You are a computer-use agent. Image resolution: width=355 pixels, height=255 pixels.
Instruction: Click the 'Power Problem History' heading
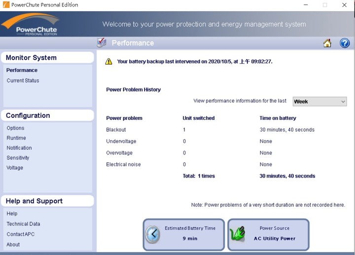[x=133, y=89]
